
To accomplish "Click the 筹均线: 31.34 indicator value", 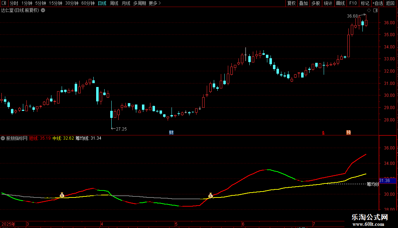I will coord(88,138).
